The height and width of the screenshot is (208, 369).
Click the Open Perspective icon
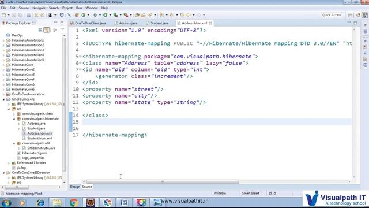(x=349, y=15)
